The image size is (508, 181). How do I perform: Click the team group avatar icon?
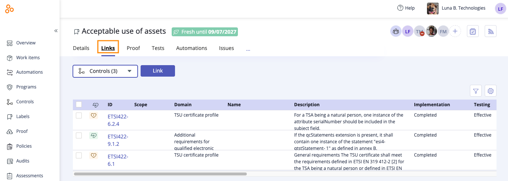(x=396, y=31)
